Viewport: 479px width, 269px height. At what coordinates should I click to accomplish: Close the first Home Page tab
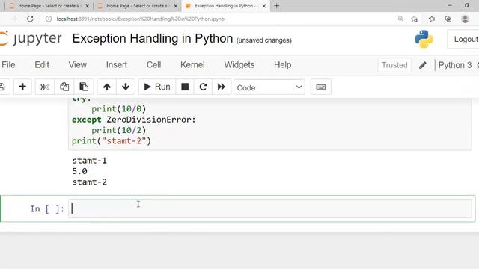[x=87, y=6]
